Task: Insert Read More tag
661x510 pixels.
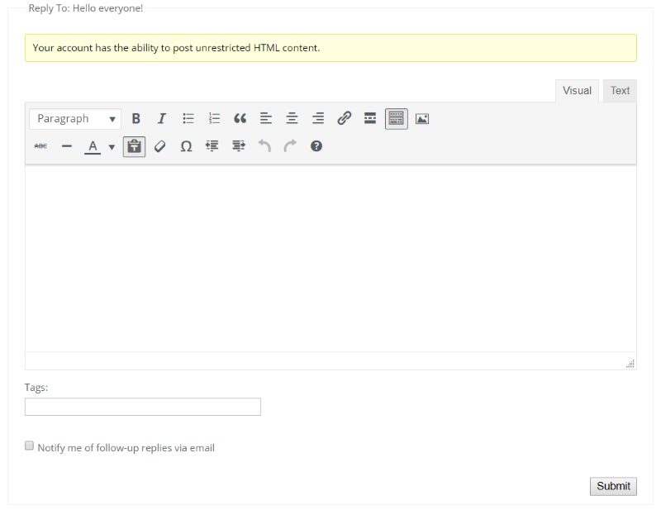Action: pos(370,118)
